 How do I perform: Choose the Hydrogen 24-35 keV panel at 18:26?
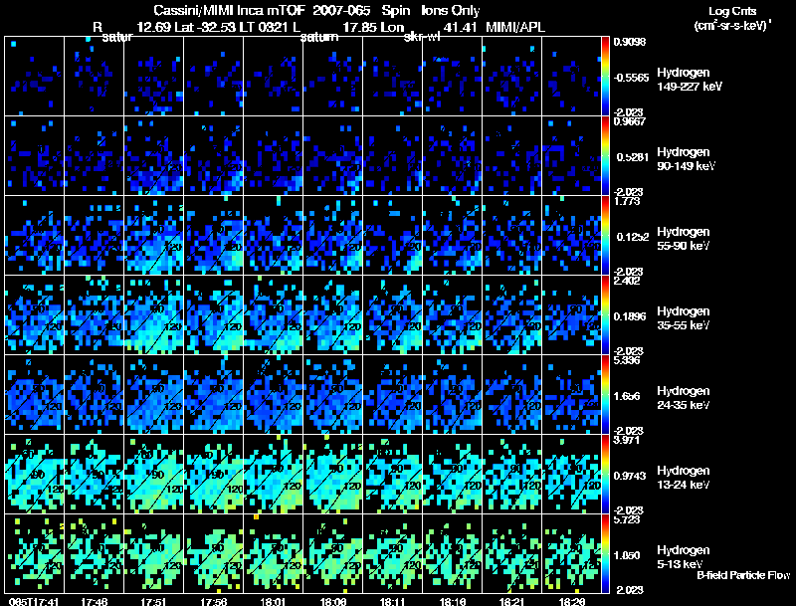(571, 394)
